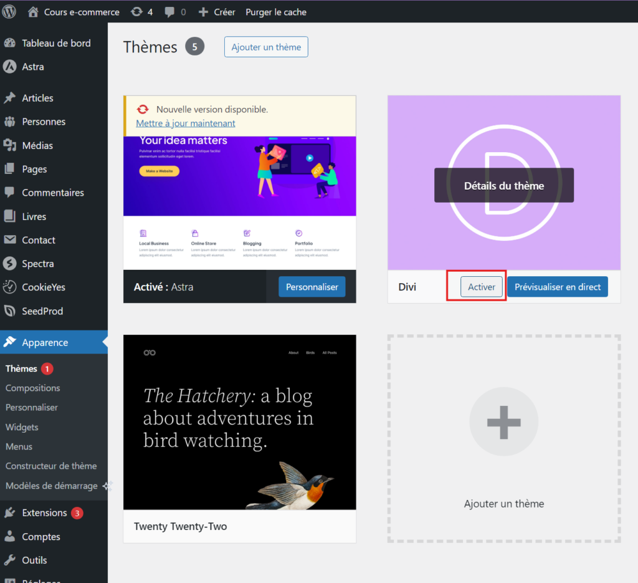Click the Ajouter un thème label in the dashed card
The image size is (638, 583).
tap(503, 504)
